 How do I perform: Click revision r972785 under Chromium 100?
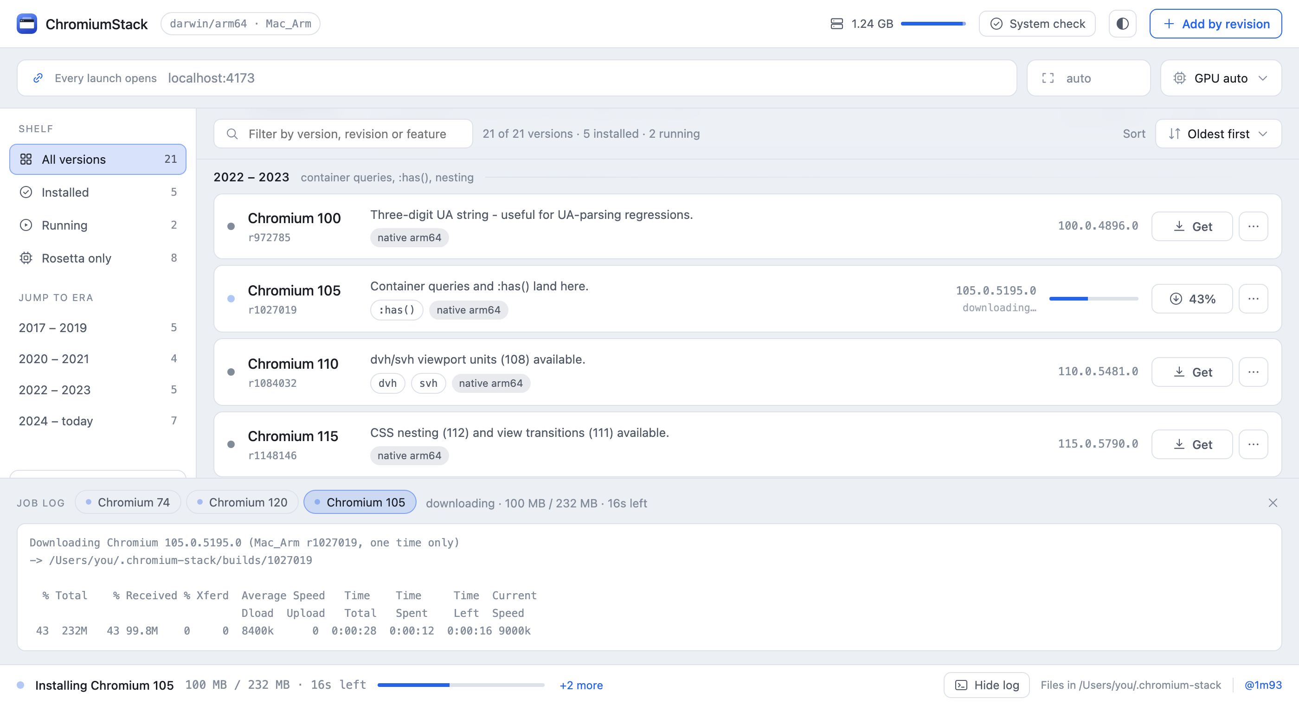tap(269, 237)
